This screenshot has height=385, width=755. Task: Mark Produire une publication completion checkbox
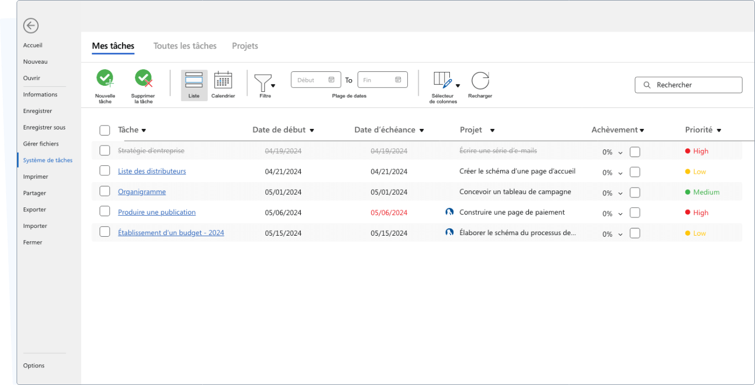[635, 213]
